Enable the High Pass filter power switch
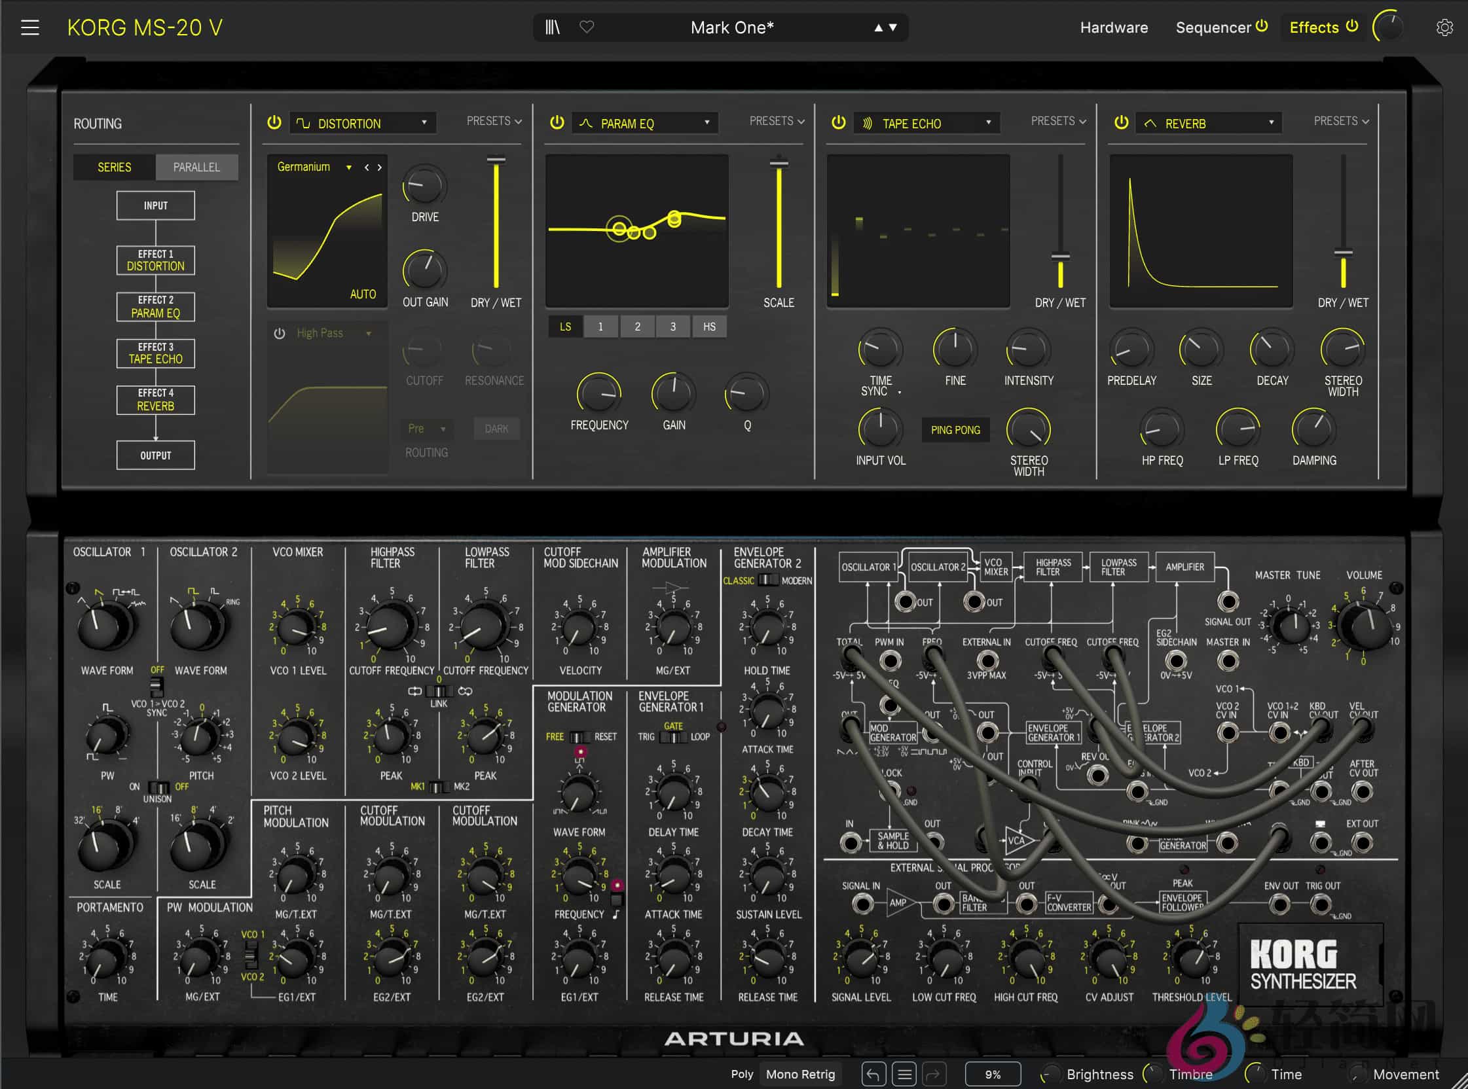 click(x=280, y=334)
